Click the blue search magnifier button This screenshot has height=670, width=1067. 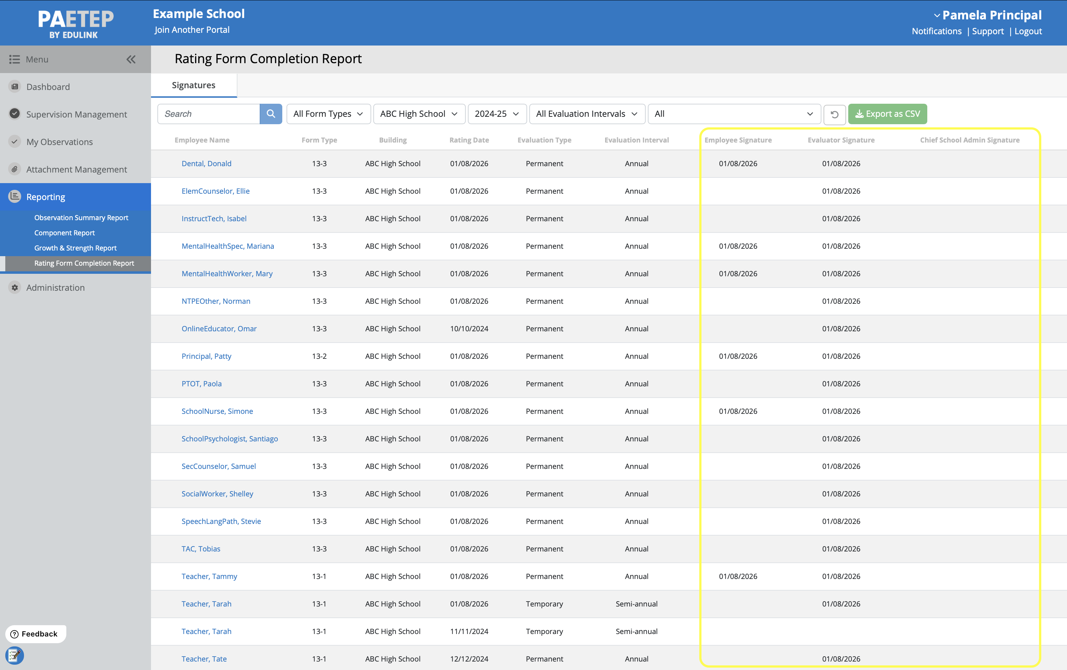(270, 114)
